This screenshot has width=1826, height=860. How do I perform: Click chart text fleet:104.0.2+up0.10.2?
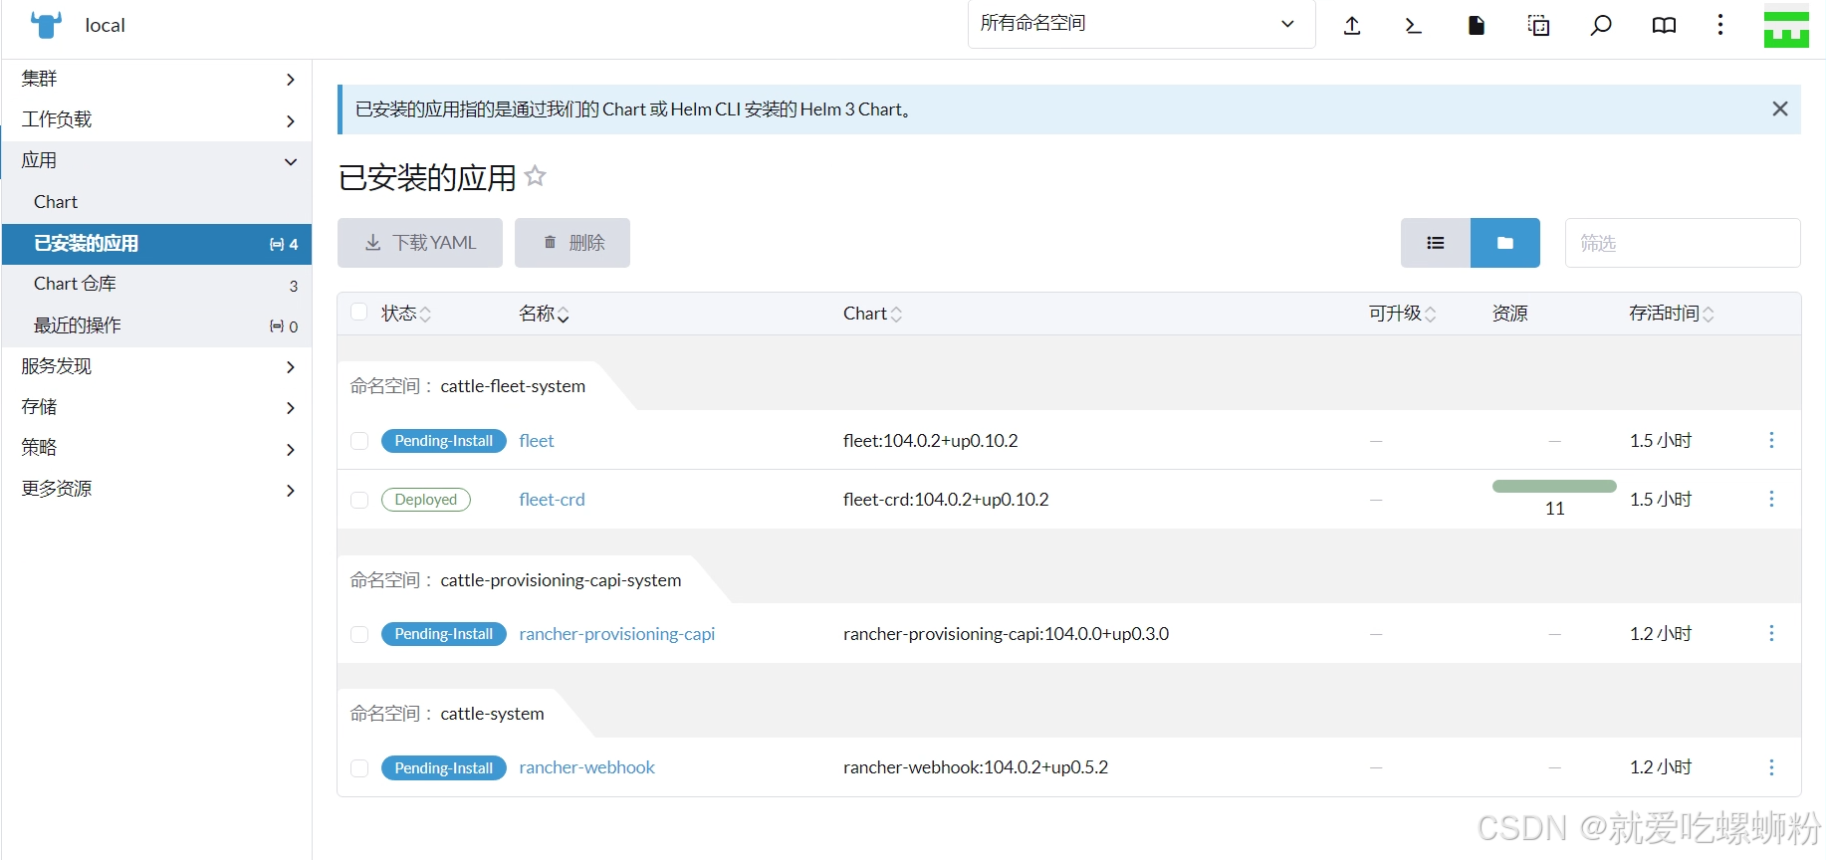[930, 441]
